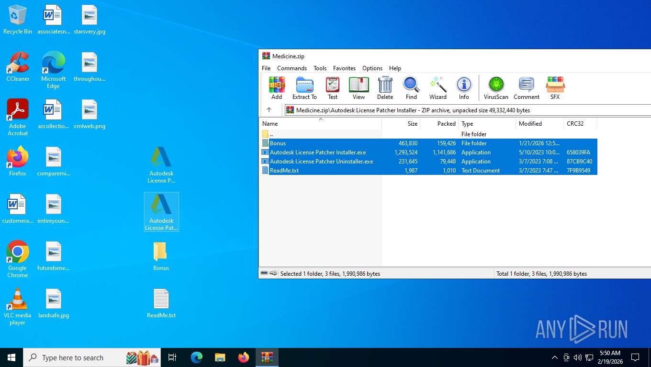
Task: Select the Microsoft Edge desktop shortcut
Action: [x=53, y=70]
